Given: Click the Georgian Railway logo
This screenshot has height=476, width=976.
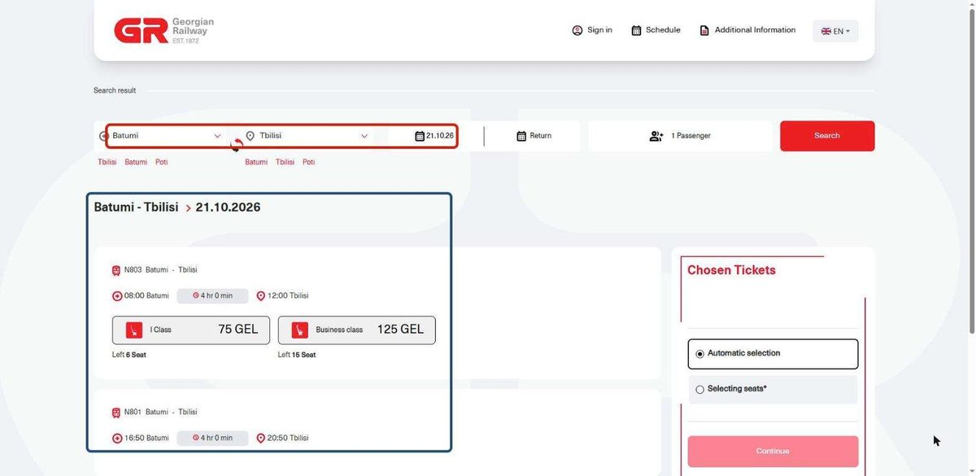Looking at the screenshot, I should pos(163,30).
